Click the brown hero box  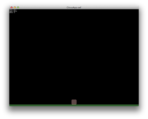[74, 102]
